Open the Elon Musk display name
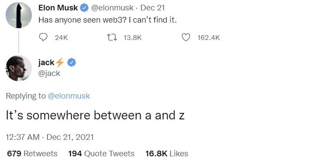Viewport: 318px width, 165px height. tap(58, 8)
